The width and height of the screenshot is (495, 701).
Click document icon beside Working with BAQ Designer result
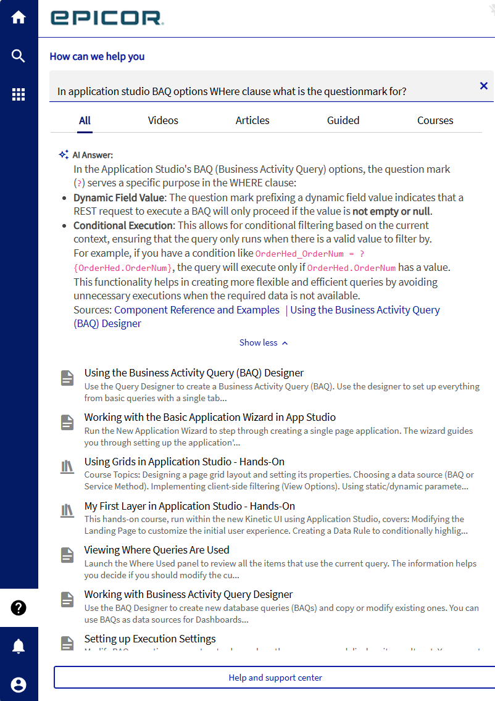pyautogui.click(x=67, y=599)
